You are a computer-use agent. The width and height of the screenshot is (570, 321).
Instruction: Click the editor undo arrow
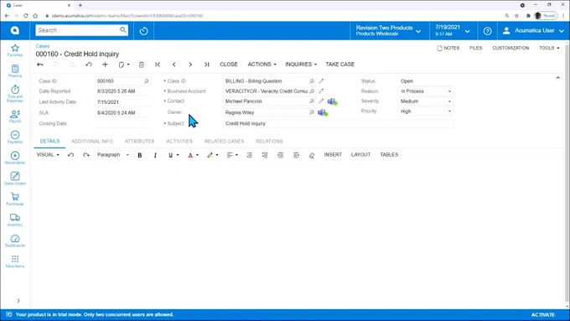point(70,155)
